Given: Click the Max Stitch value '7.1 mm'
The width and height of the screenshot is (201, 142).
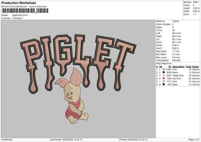Looking at the screenshot, I should coord(176,51).
